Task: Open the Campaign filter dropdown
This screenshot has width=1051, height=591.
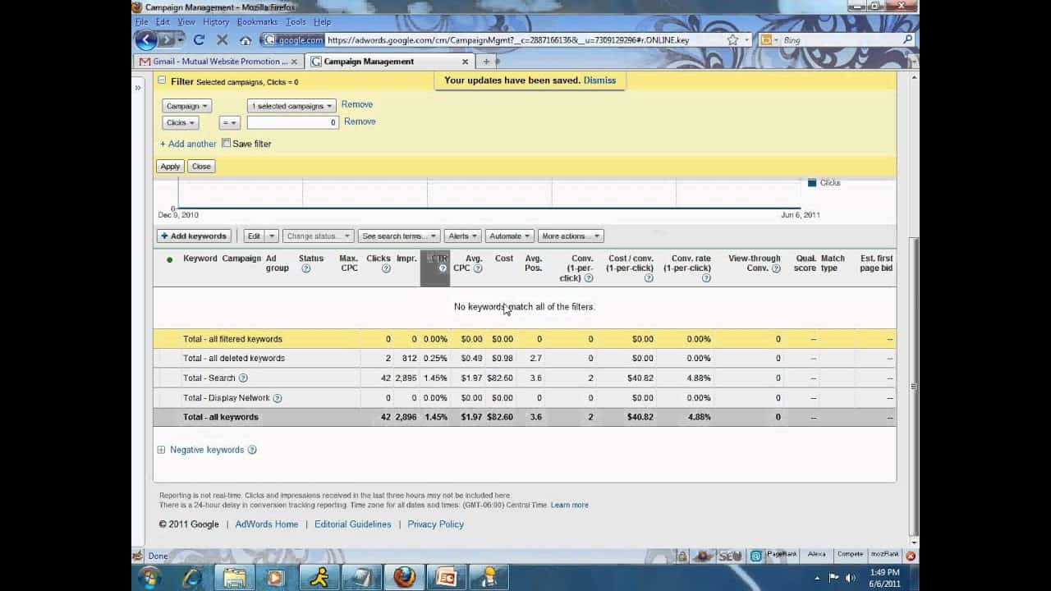Action: click(x=186, y=106)
